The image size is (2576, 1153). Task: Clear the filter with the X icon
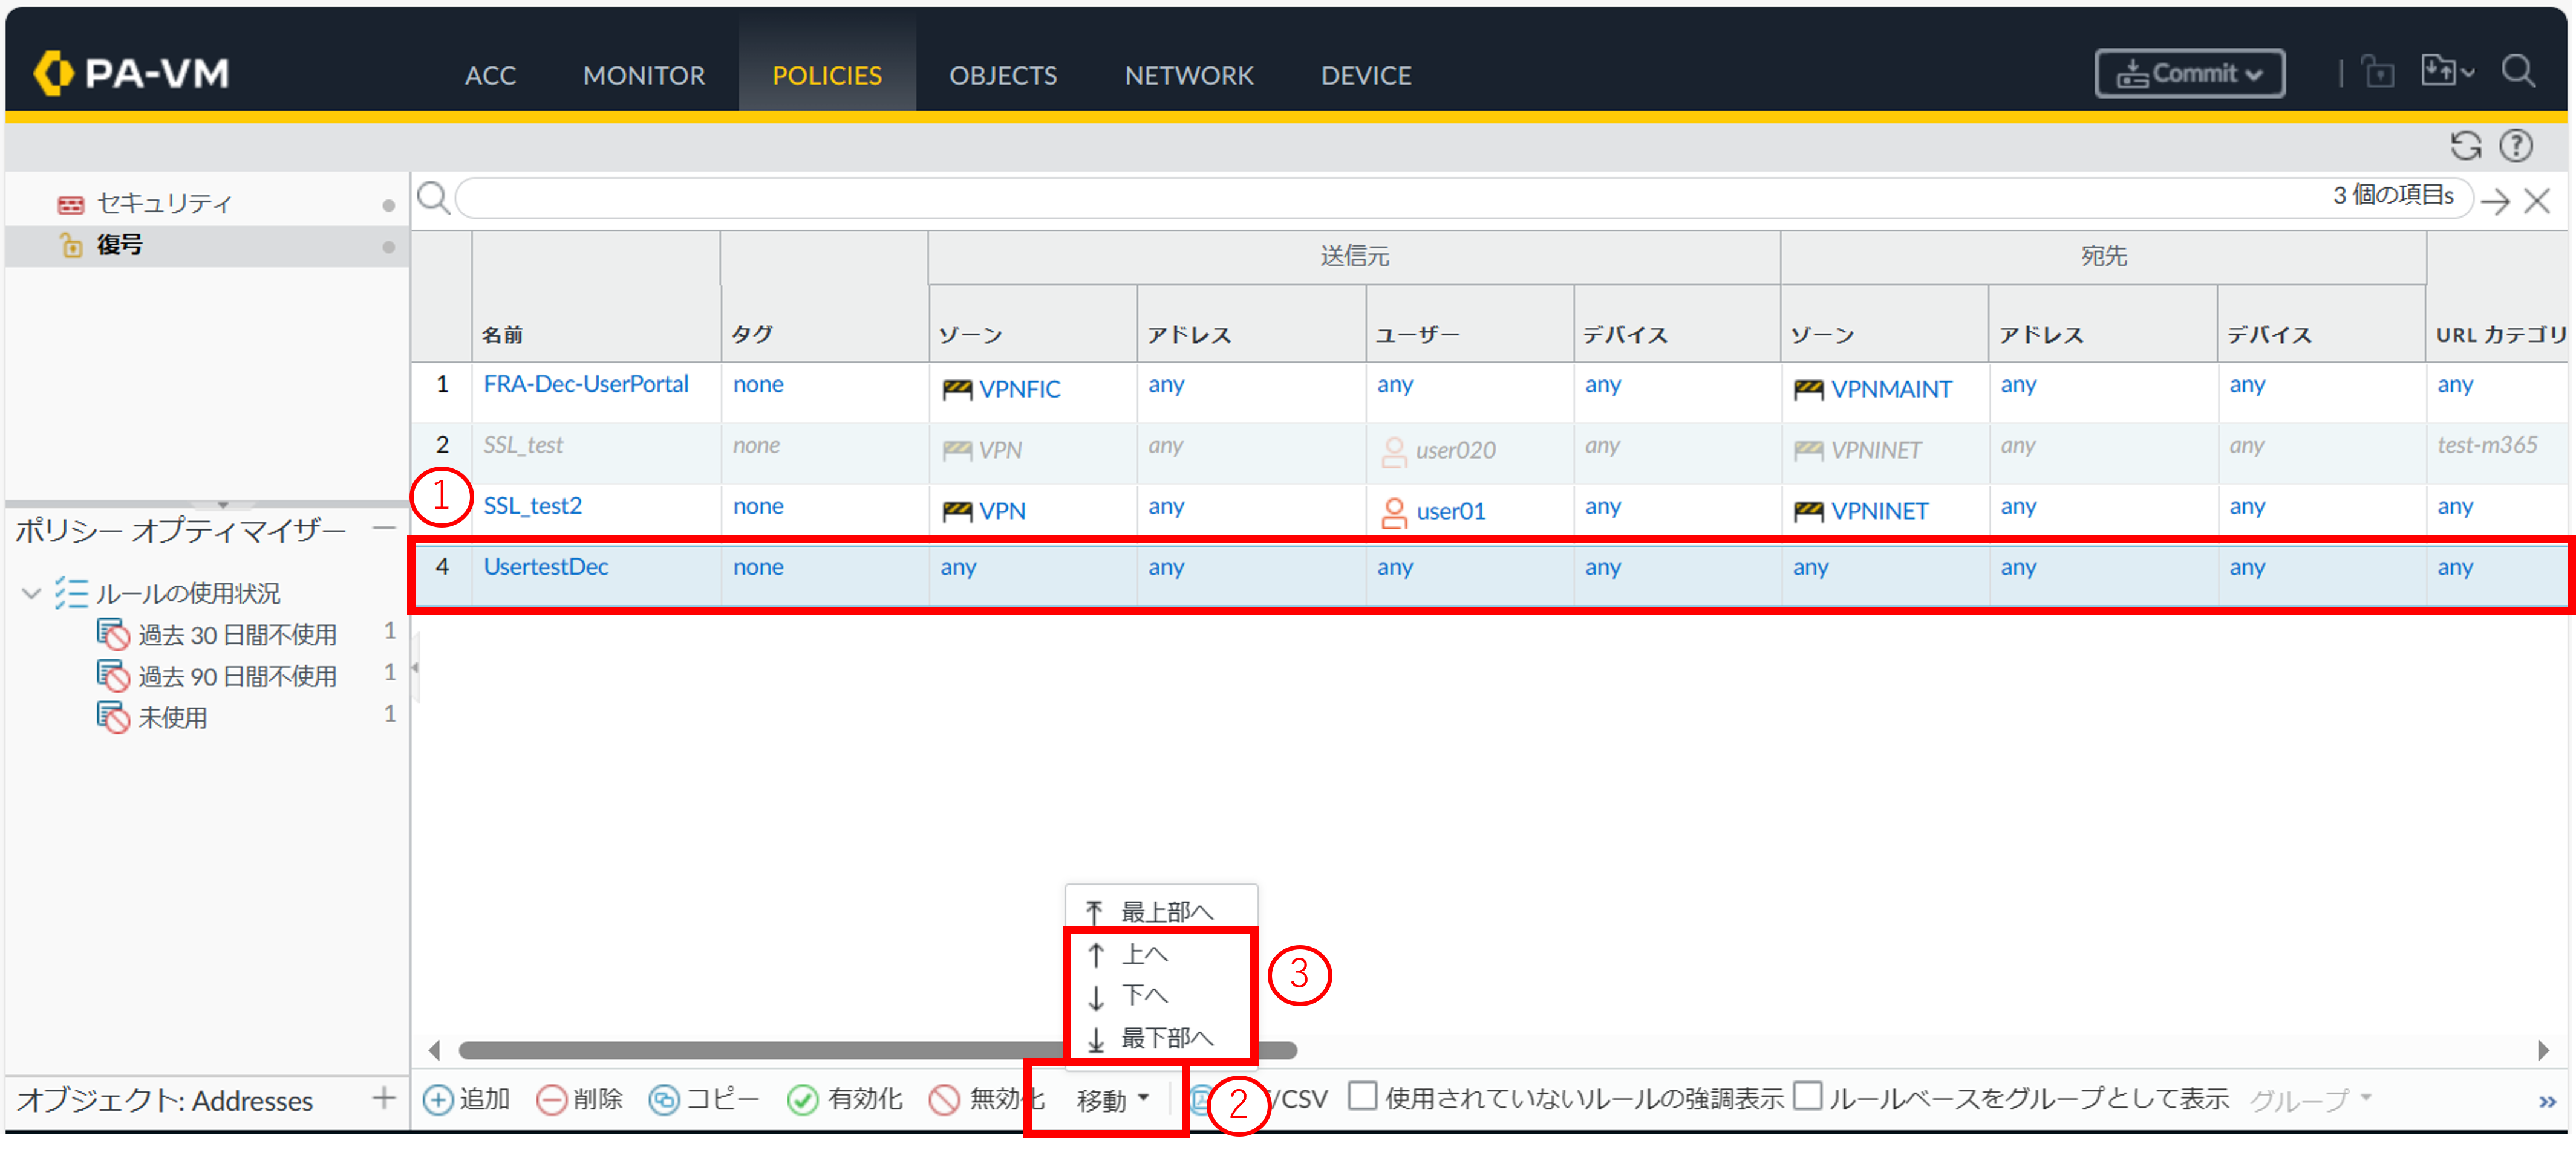(x=2536, y=201)
